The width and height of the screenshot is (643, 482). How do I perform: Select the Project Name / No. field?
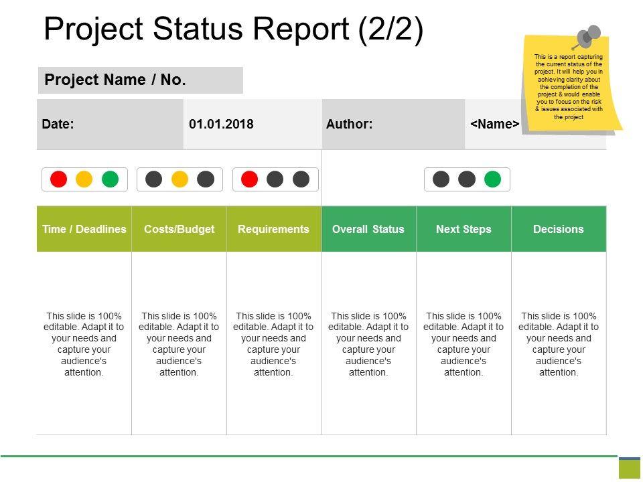(140, 80)
